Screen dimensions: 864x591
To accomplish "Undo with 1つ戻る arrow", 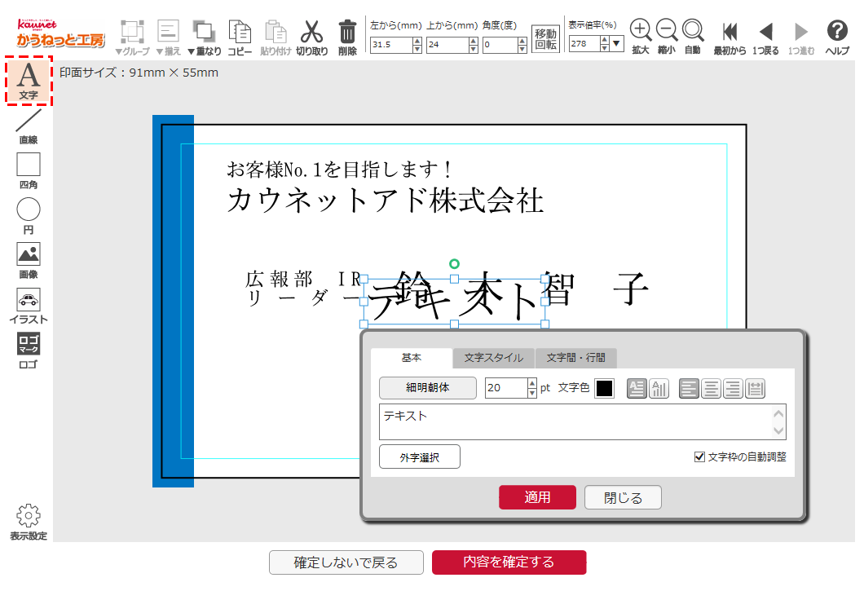I will [766, 37].
